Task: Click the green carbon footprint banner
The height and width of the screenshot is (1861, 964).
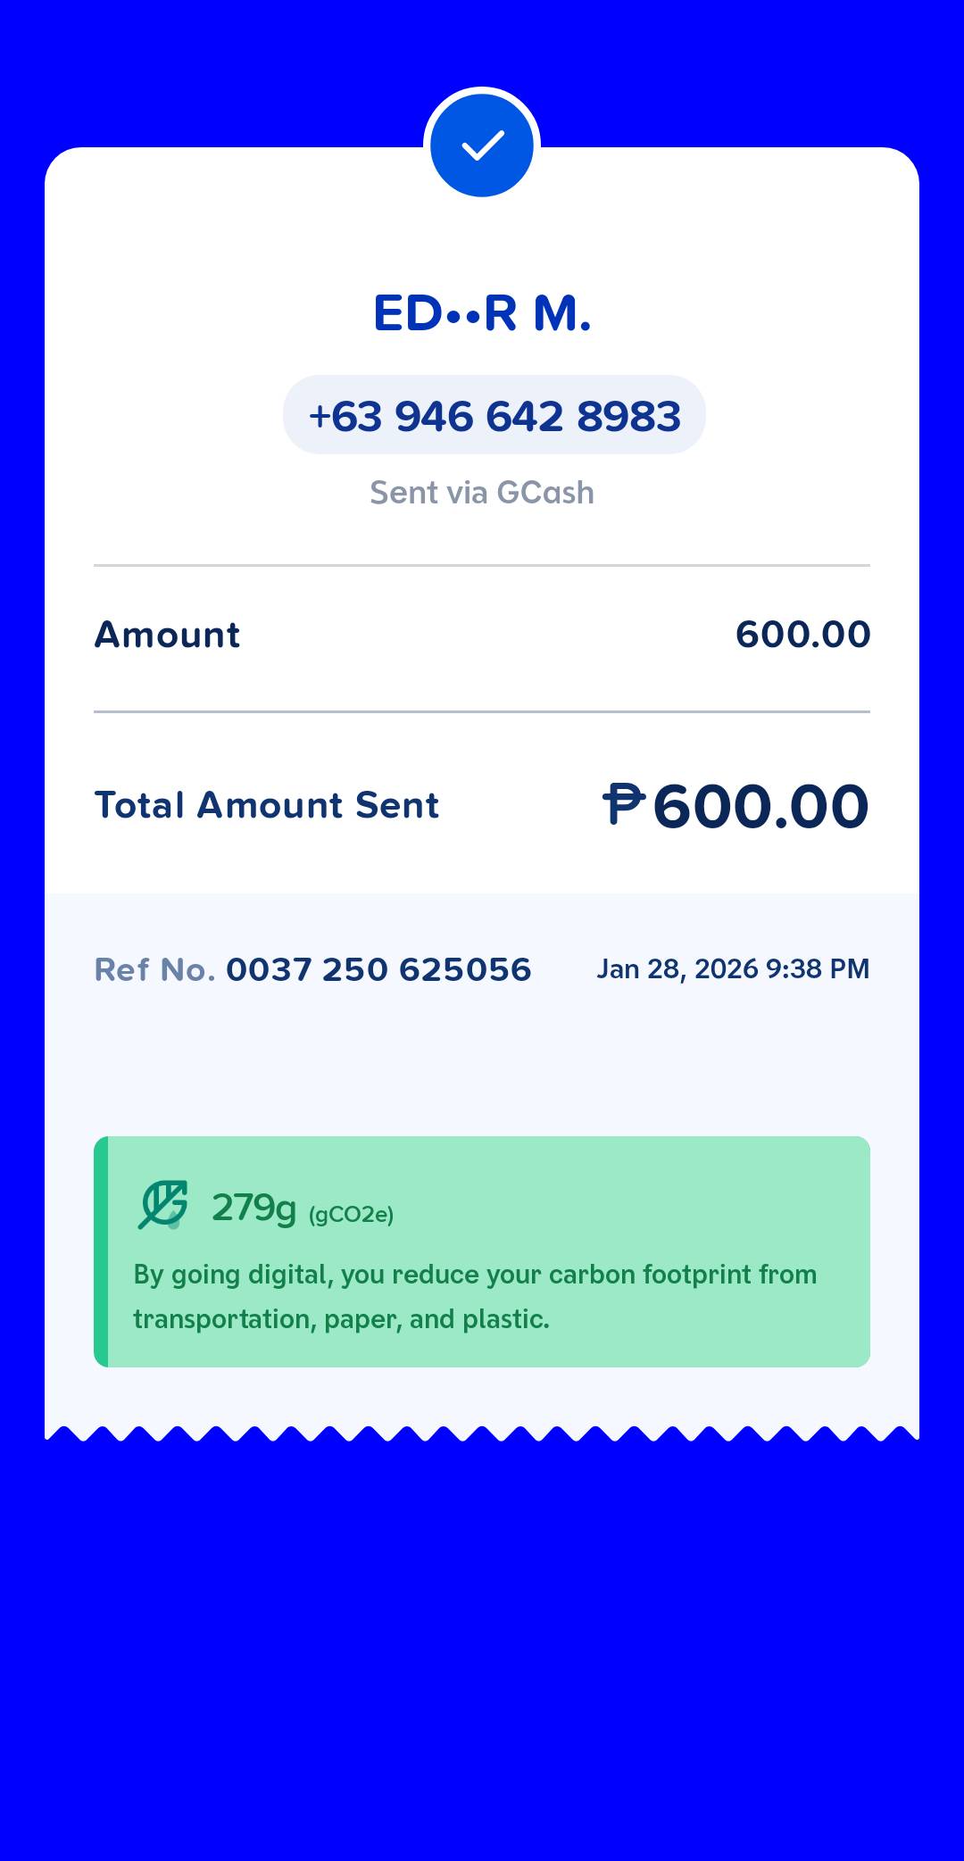Action: (482, 1251)
